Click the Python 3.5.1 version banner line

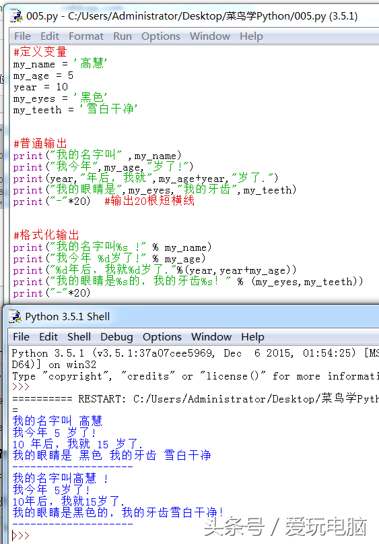195,353
